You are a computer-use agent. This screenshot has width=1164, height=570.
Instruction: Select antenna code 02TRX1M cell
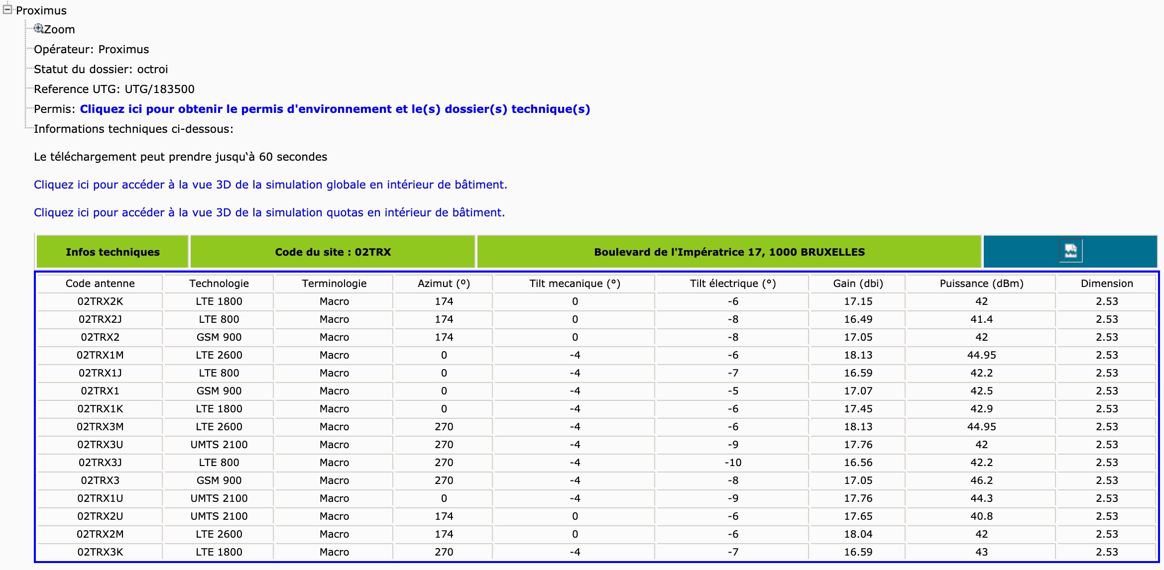[100, 355]
